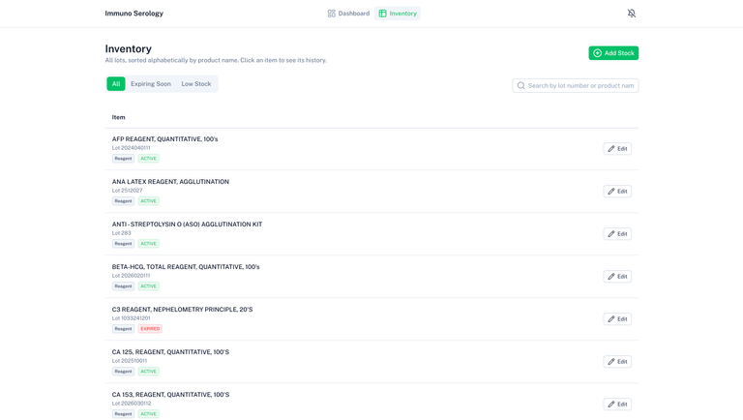Screen dimensions: 743x420
Task: Edit the BETA-HCG reagent item
Action: click(x=617, y=277)
